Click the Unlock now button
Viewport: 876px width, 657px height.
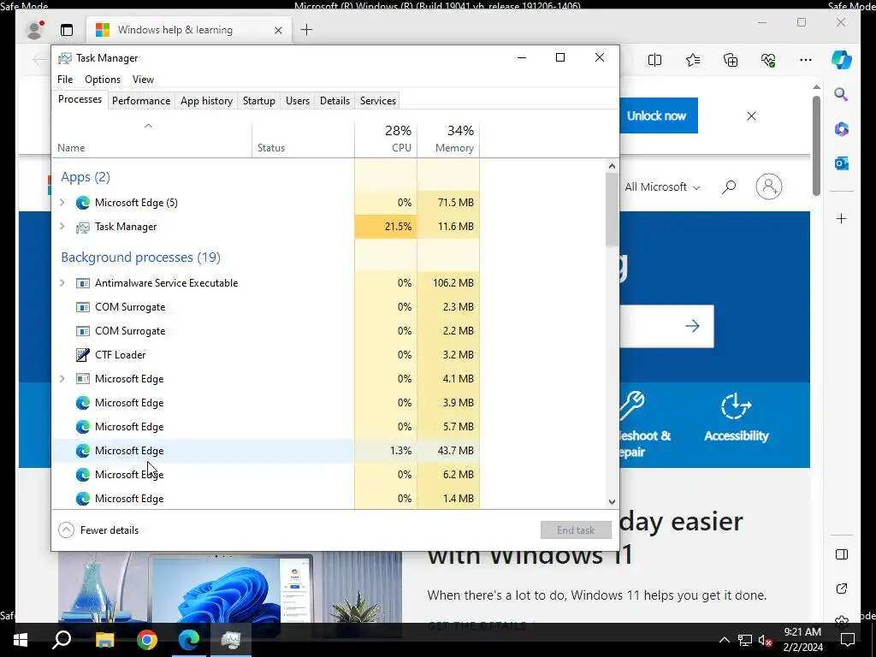pyautogui.click(x=657, y=115)
